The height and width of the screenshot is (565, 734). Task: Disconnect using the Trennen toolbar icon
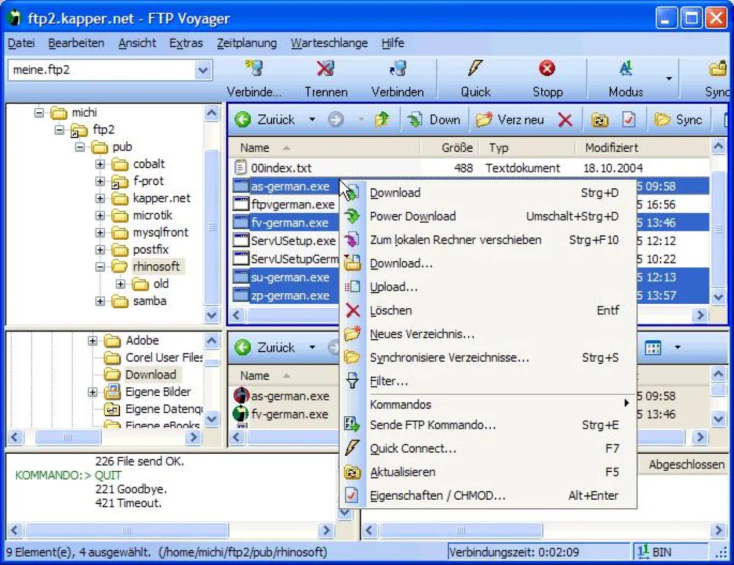pyautogui.click(x=324, y=69)
